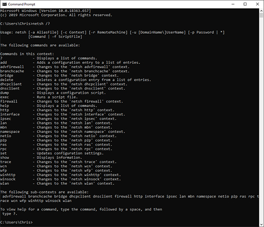Image resolution: width=264 pixels, height=227 pixels.
Task: Click the '[Command | -f ScriptFile]' line
Action: 55,36
